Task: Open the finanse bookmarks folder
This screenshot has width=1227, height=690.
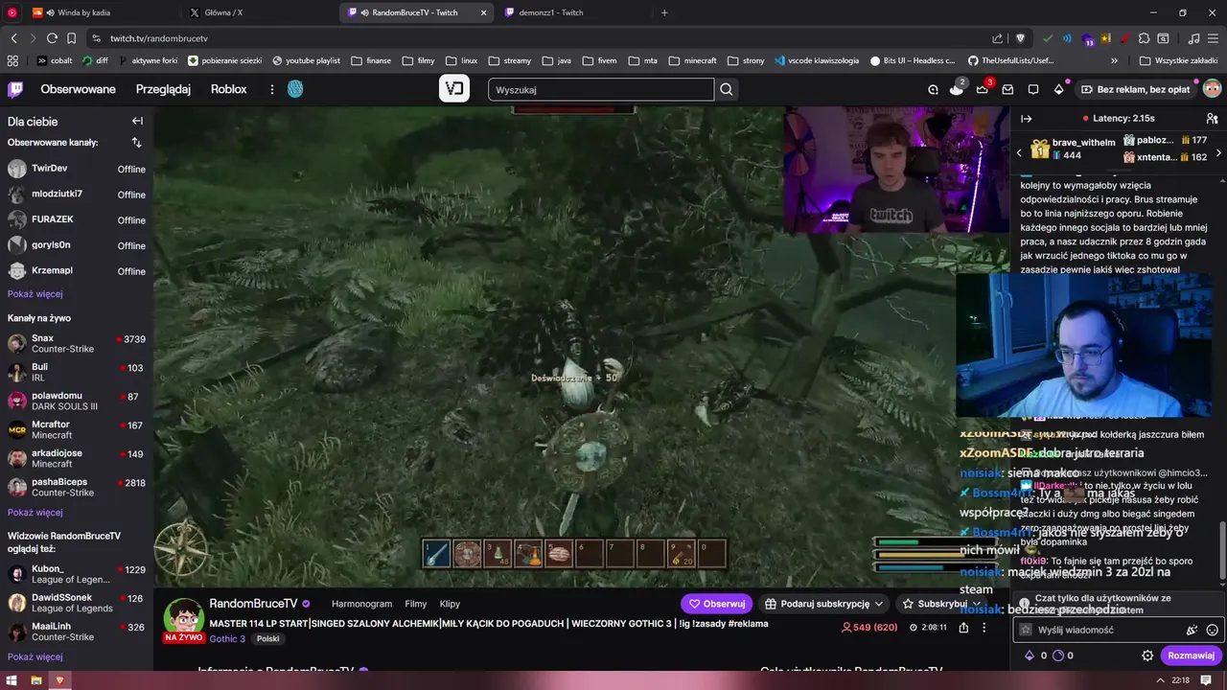Action: (x=371, y=60)
